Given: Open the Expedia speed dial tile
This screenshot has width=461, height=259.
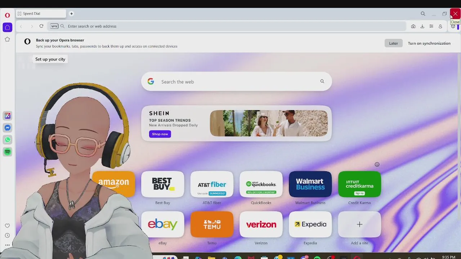Looking at the screenshot, I should 310,224.
